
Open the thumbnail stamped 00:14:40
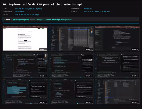tap(71, 65)
